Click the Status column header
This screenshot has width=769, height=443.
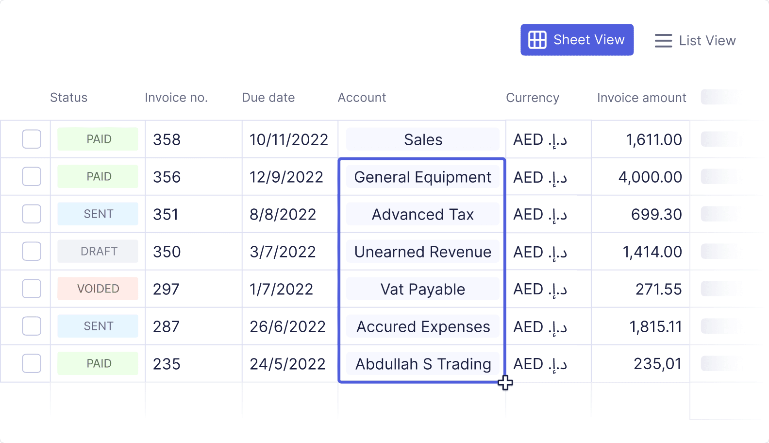pyautogui.click(x=68, y=98)
